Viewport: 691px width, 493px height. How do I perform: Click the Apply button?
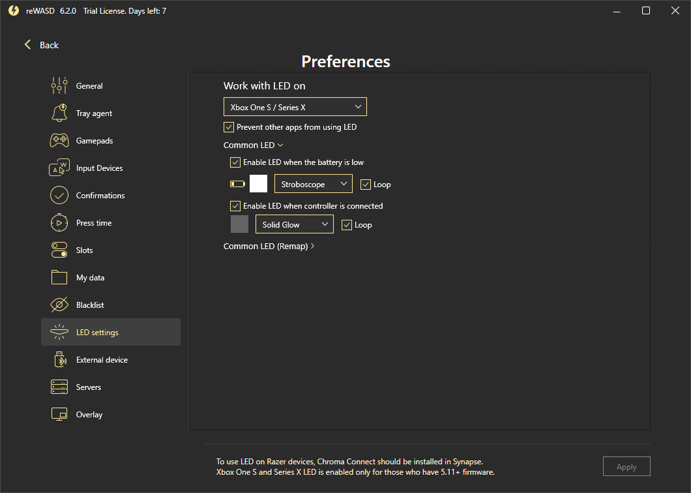point(626,466)
